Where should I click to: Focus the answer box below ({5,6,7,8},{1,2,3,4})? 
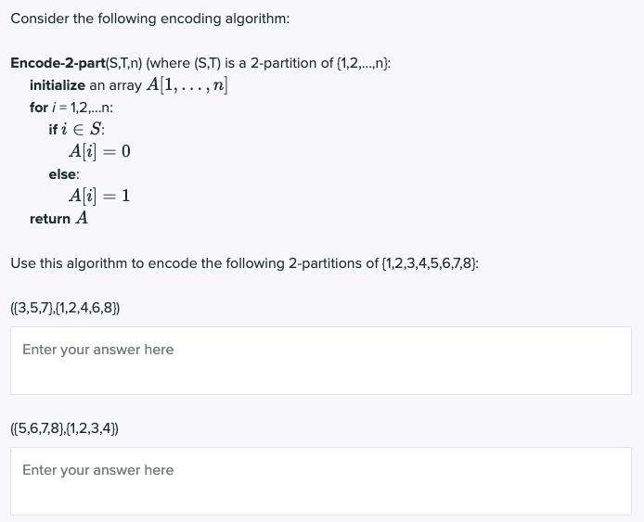coord(321,481)
